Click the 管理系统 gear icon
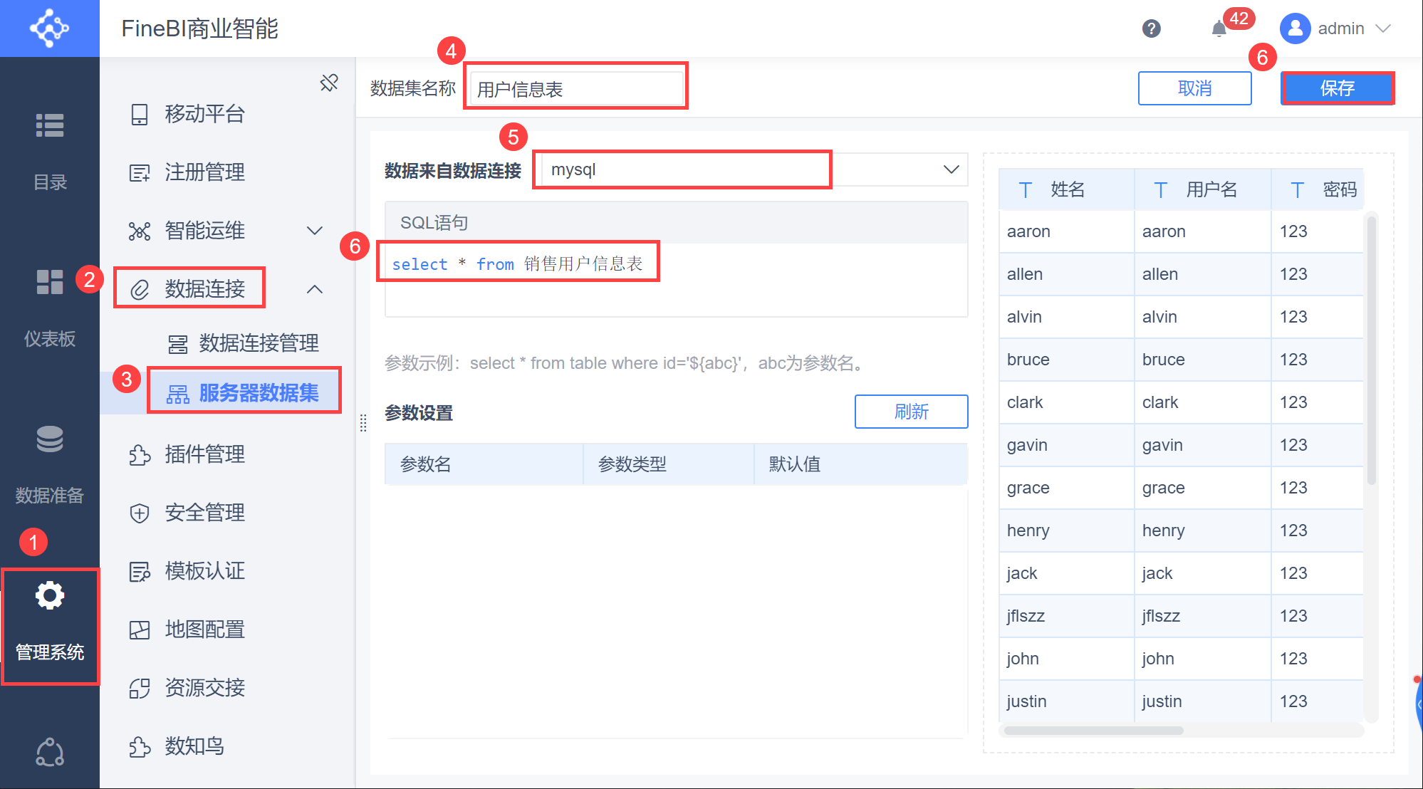 [50, 595]
